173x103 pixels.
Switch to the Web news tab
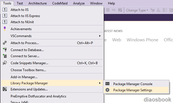click(117, 40)
